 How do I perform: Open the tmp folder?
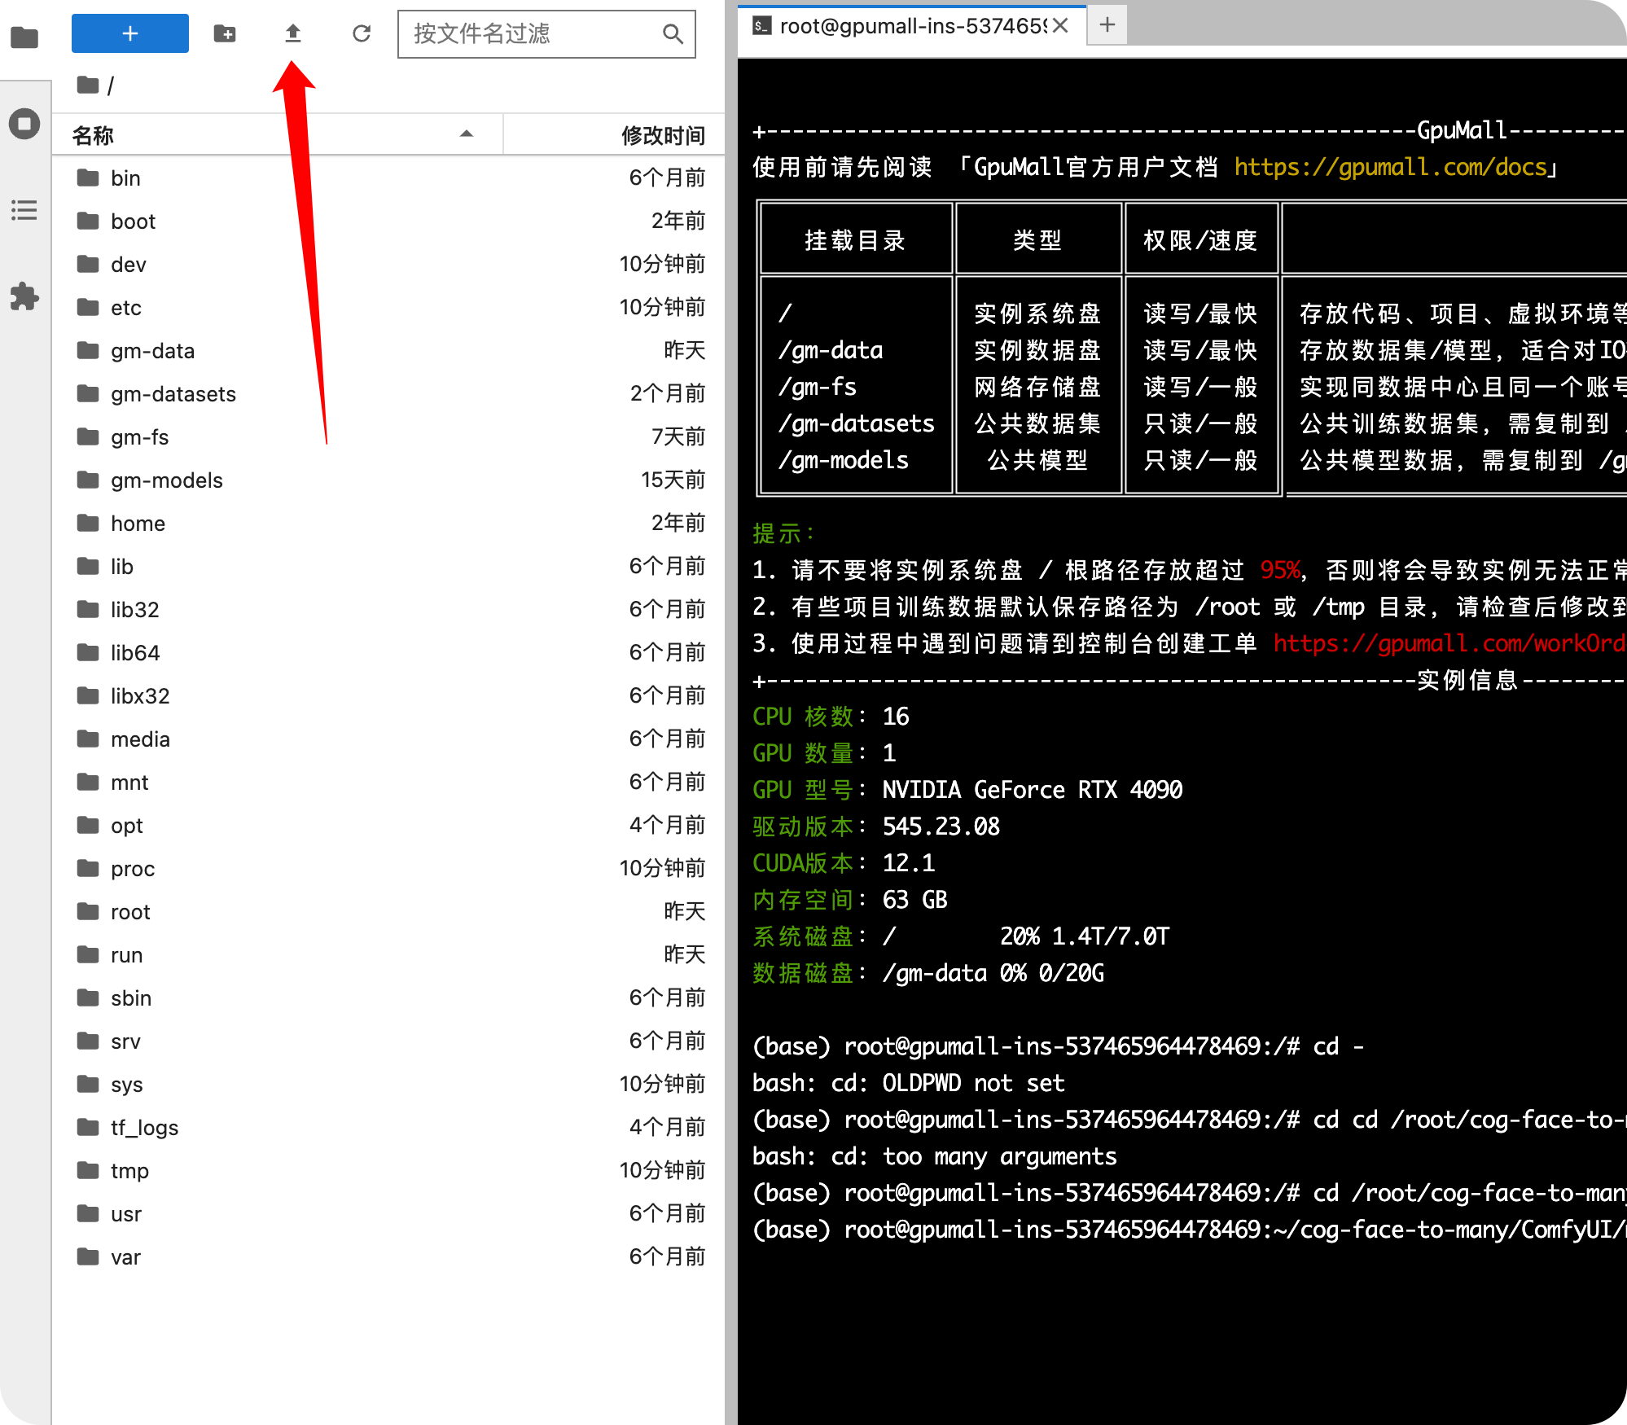[388, 1170]
